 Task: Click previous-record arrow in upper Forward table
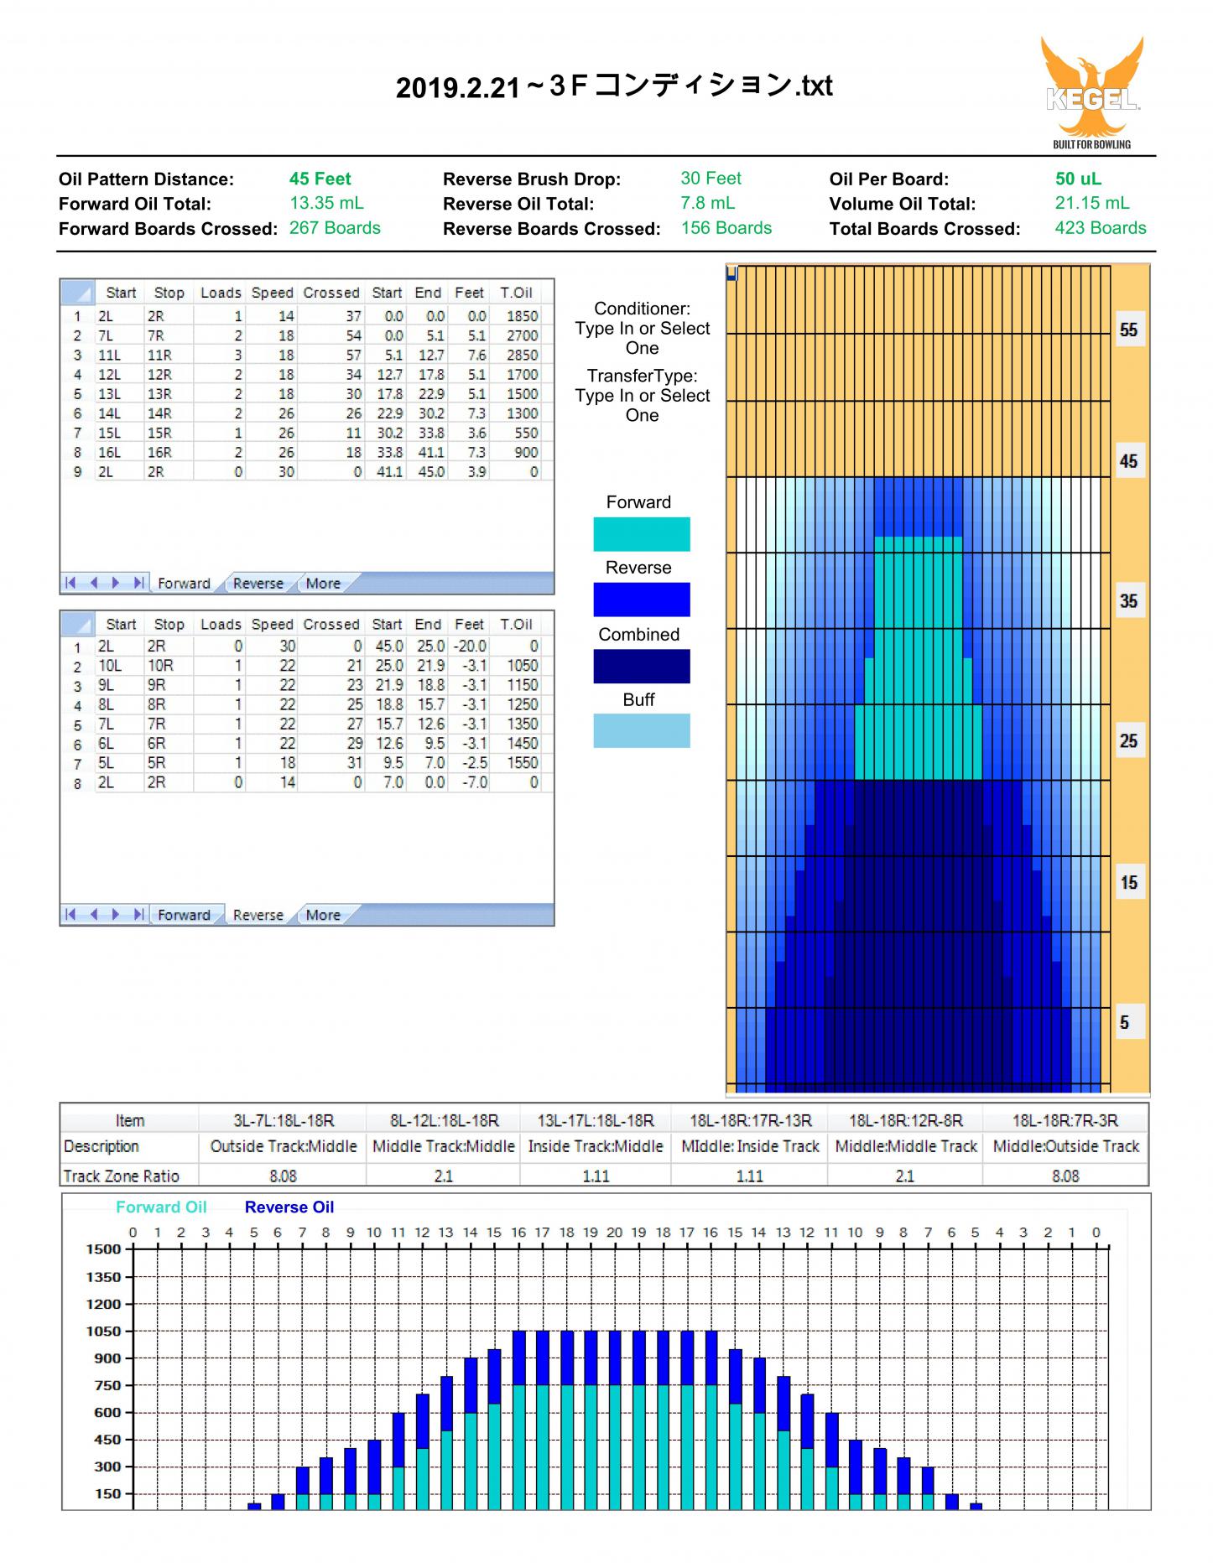click(93, 583)
